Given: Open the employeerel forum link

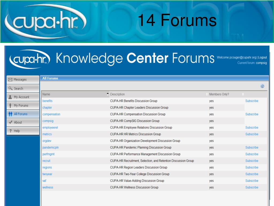Looking at the screenshot, I should [50, 127].
